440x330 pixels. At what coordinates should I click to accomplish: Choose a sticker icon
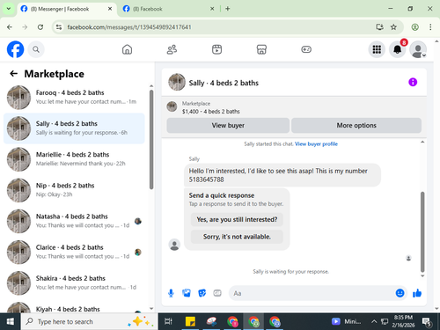[x=202, y=293]
